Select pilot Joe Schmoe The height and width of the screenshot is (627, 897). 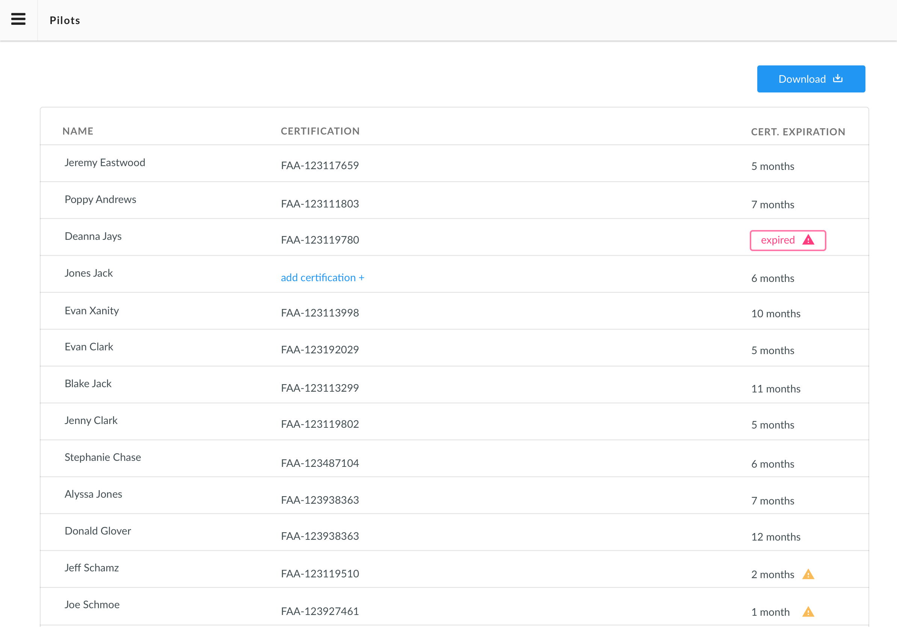92,604
